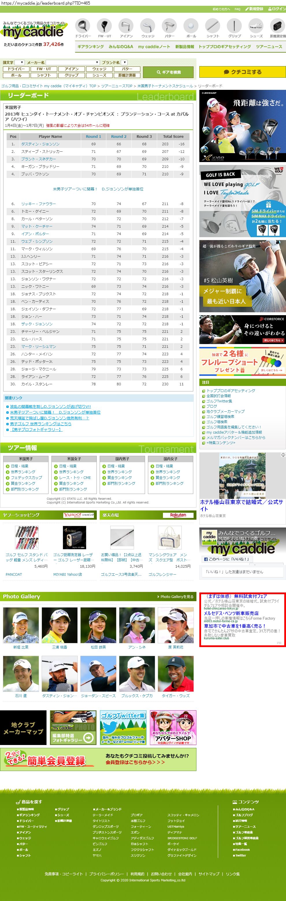
Task: Open 米国男子 日程・結果 link
Action: coord(20,466)
